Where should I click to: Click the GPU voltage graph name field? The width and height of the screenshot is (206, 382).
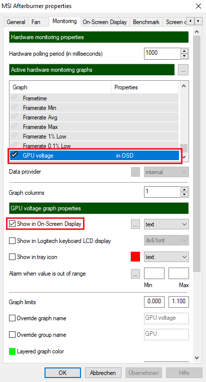pos(166,318)
